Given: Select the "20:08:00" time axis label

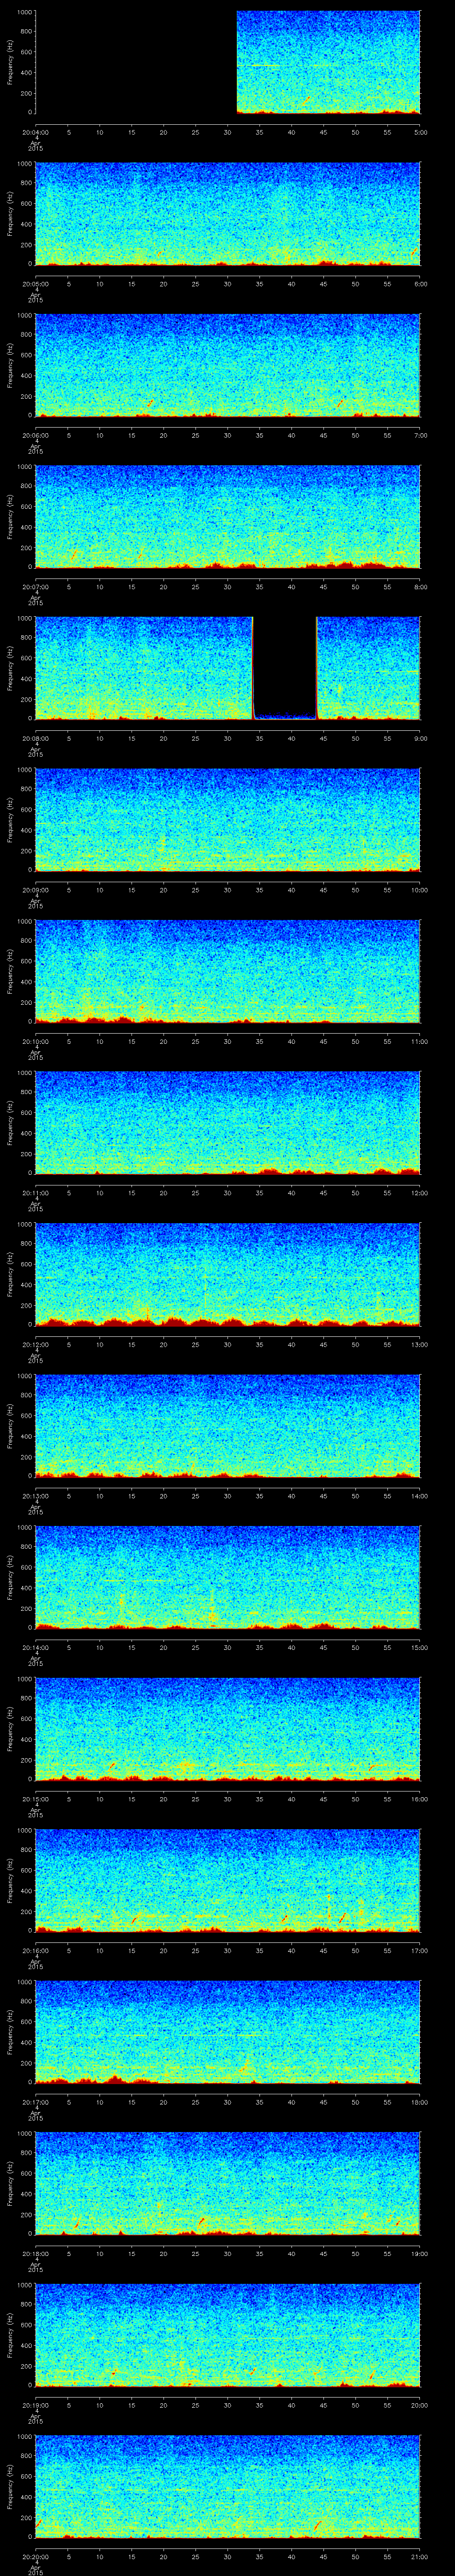Looking at the screenshot, I should click(35, 738).
